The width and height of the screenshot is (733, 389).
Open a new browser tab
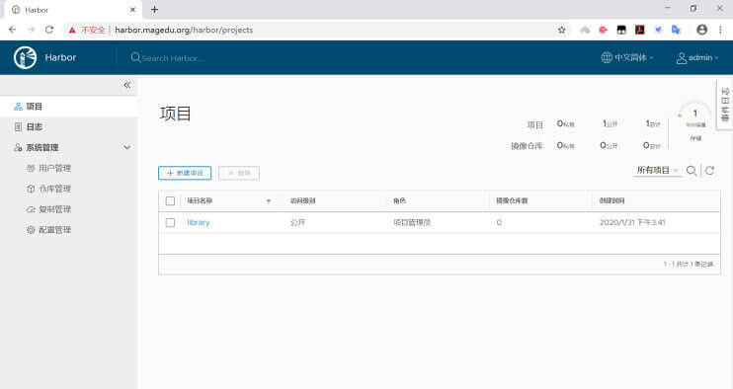(x=154, y=9)
